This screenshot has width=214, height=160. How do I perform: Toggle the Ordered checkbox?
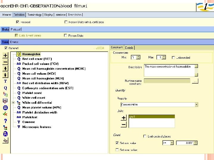pyautogui.click(x=6, y=48)
